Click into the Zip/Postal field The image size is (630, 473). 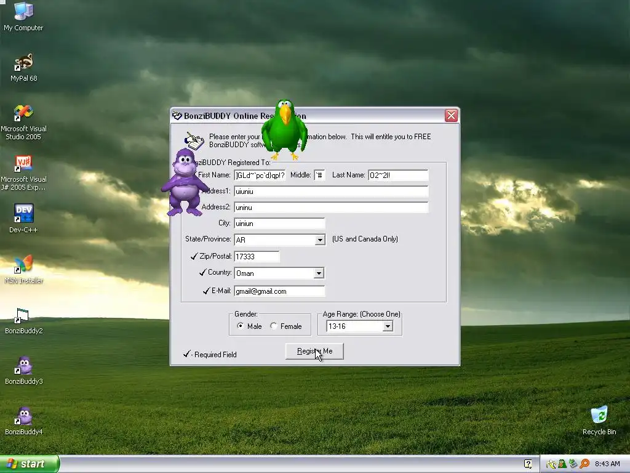[x=257, y=256]
